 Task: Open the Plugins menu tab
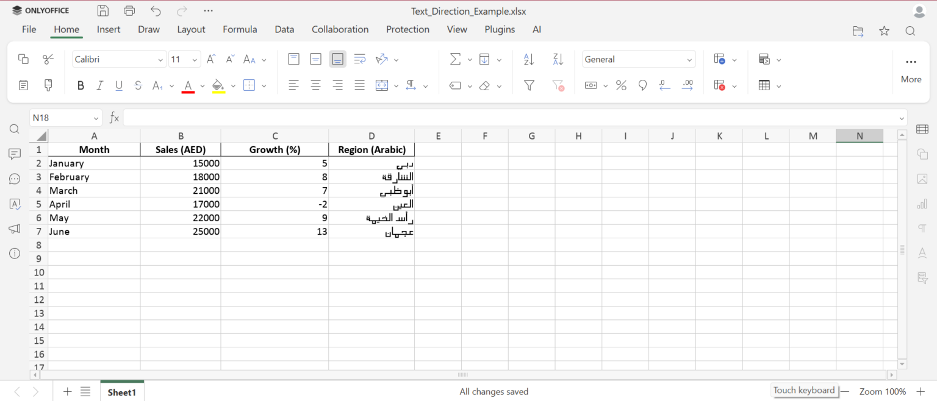click(500, 29)
